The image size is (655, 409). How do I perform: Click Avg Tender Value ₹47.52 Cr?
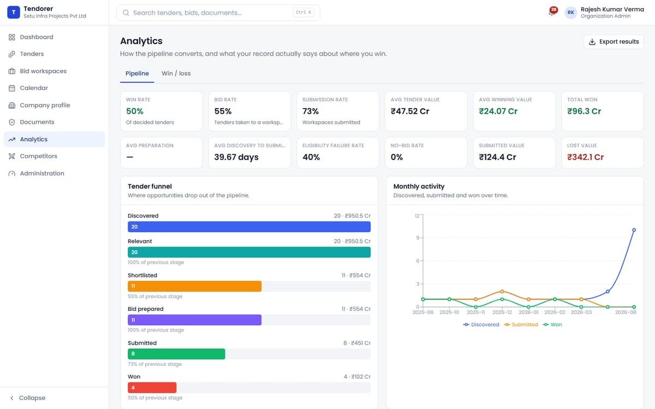(409, 111)
